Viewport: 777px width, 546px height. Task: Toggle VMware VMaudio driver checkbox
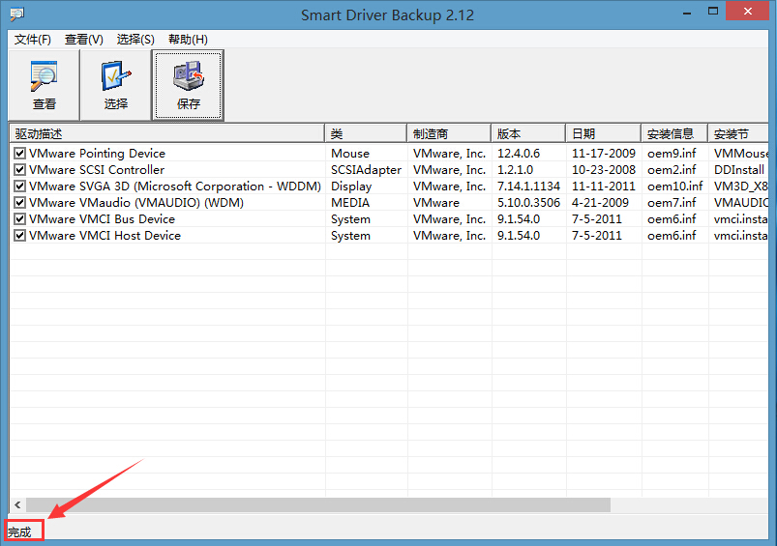click(19, 203)
